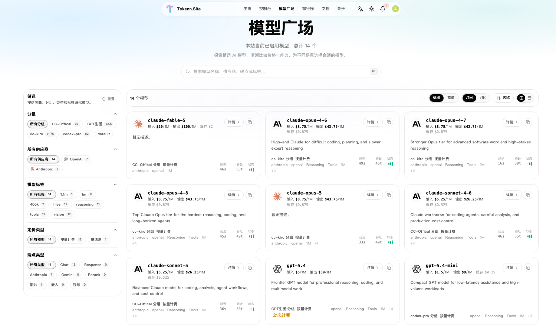Viewport: 556px width, 329px height.
Task: Click the gpt-5.4 OpenAI logo
Action: point(277,269)
